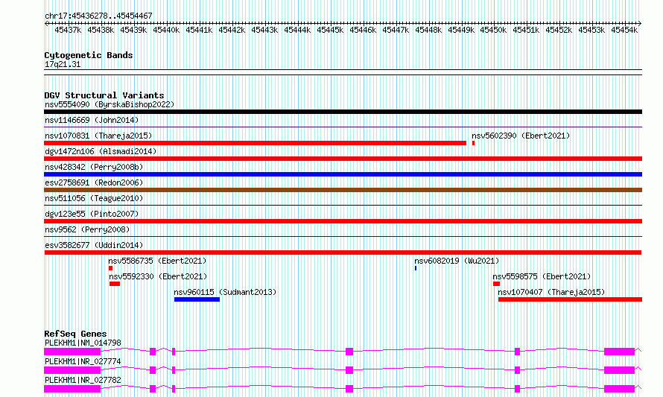Image resolution: width=663 pixels, height=397 pixels.
Task: Click the dgv1472n106 (Alsmadi2014) label
Action: click(x=101, y=151)
